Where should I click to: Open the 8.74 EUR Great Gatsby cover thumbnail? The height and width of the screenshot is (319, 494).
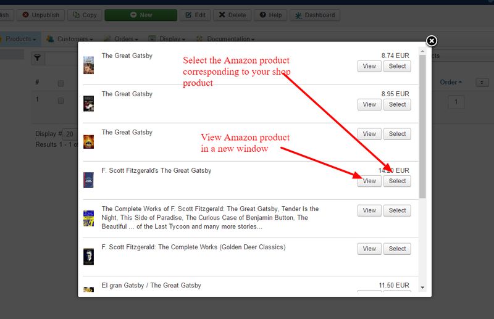tap(88, 65)
